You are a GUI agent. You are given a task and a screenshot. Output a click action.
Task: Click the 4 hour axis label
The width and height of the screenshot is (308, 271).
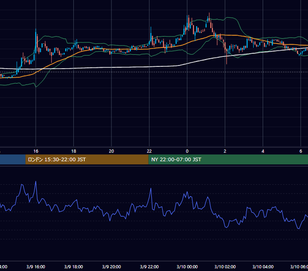(x=263, y=151)
